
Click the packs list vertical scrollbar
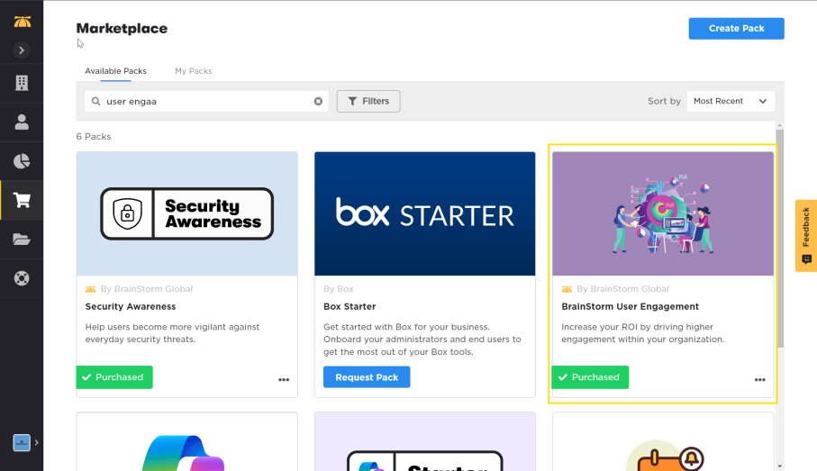(x=779, y=239)
